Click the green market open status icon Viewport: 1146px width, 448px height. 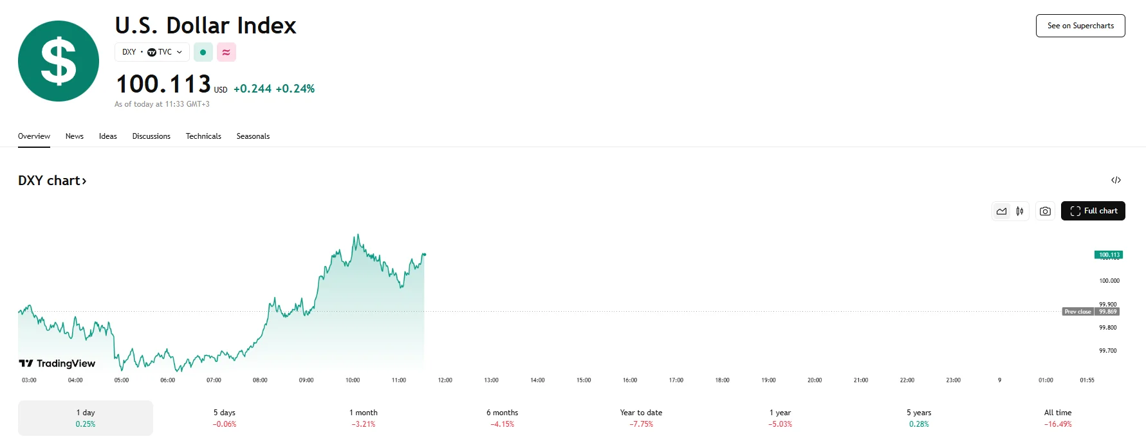pos(203,52)
